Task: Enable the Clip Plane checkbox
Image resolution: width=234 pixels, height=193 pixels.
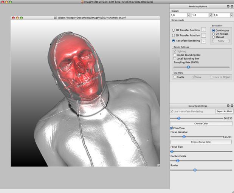Action: point(175,77)
